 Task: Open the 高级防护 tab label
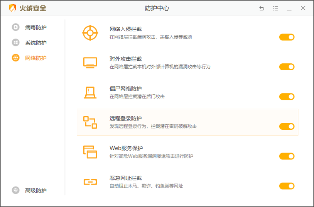(x=36, y=190)
